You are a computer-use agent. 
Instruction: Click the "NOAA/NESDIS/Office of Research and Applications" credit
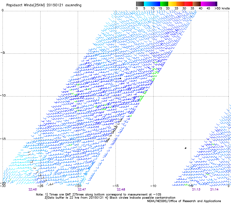click(x=184, y=201)
